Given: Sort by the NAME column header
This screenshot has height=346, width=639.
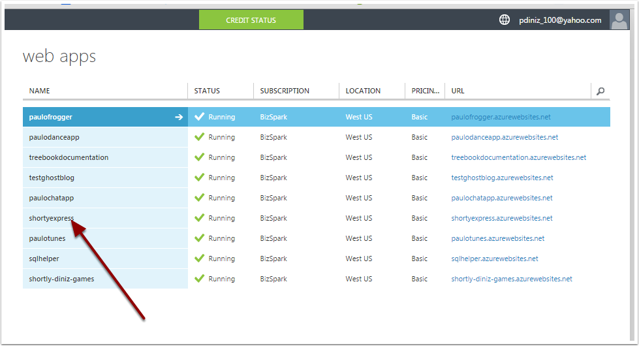Looking at the screenshot, I should coord(40,91).
